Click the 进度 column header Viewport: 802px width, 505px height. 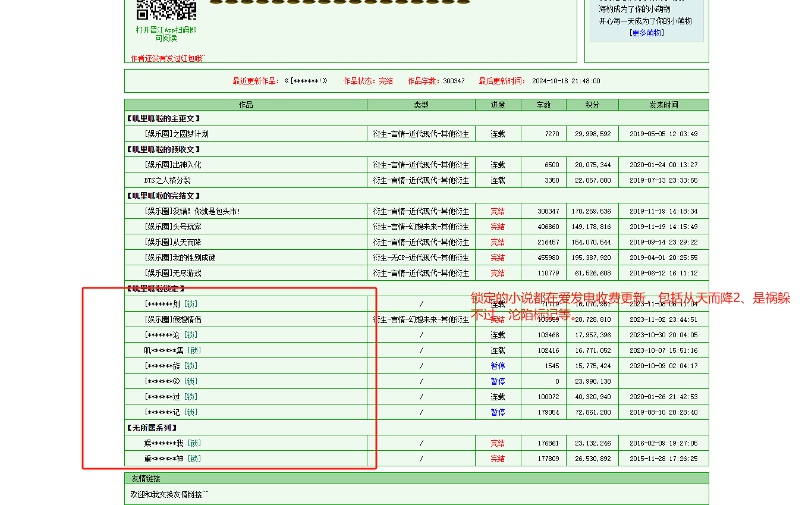[498, 105]
